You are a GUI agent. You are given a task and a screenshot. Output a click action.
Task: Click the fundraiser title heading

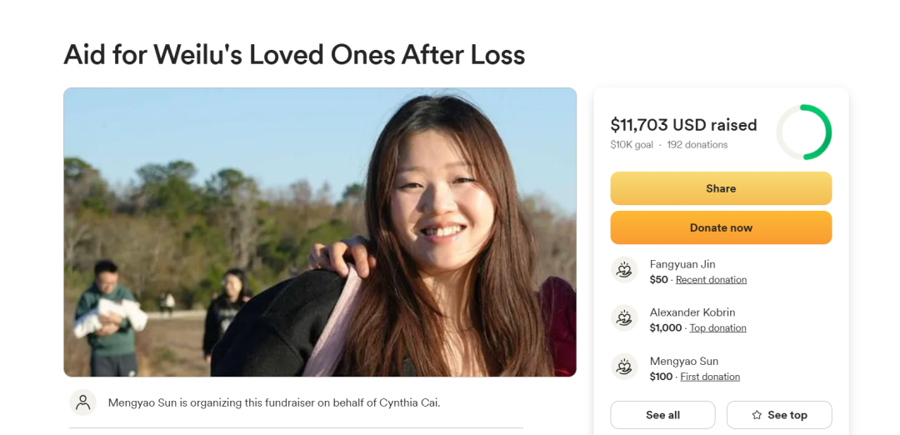[294, 55]
